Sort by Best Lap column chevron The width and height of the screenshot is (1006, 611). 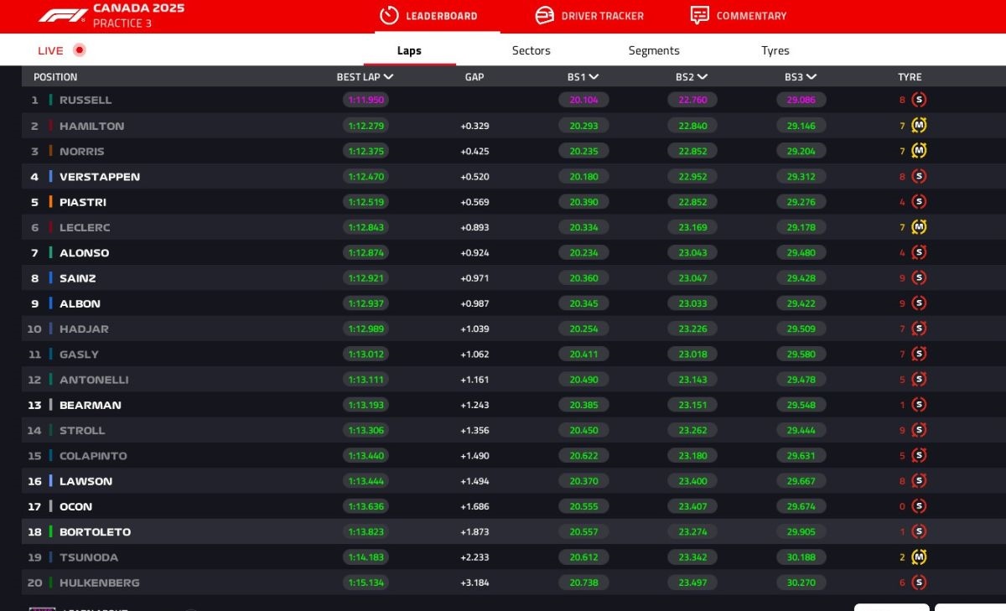(x=388, y=77)
